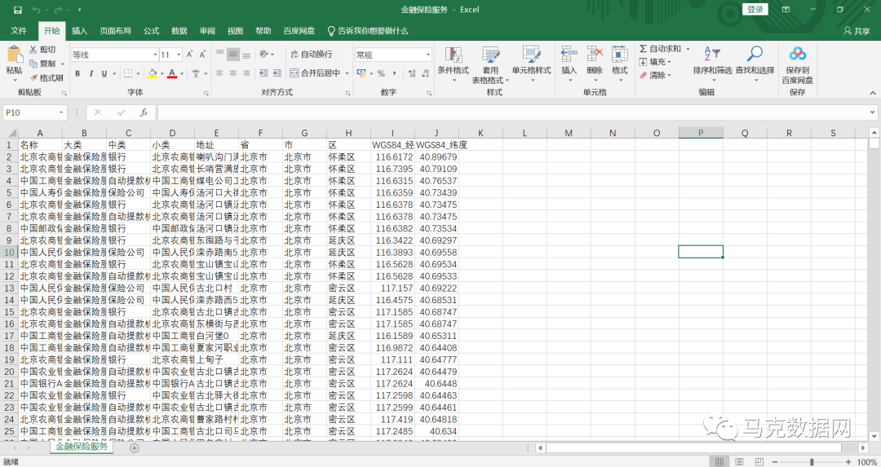The image size is (881, 467).
Task: Open Cell Styles (单元格样式)
Action: tap(532, 64)
